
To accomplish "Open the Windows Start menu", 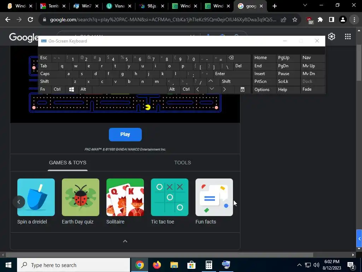I will 8,265.
